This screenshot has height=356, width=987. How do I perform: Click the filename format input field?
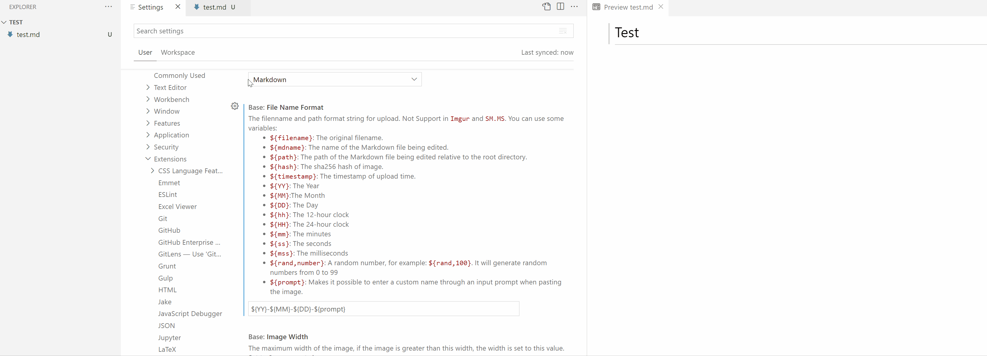383,308
